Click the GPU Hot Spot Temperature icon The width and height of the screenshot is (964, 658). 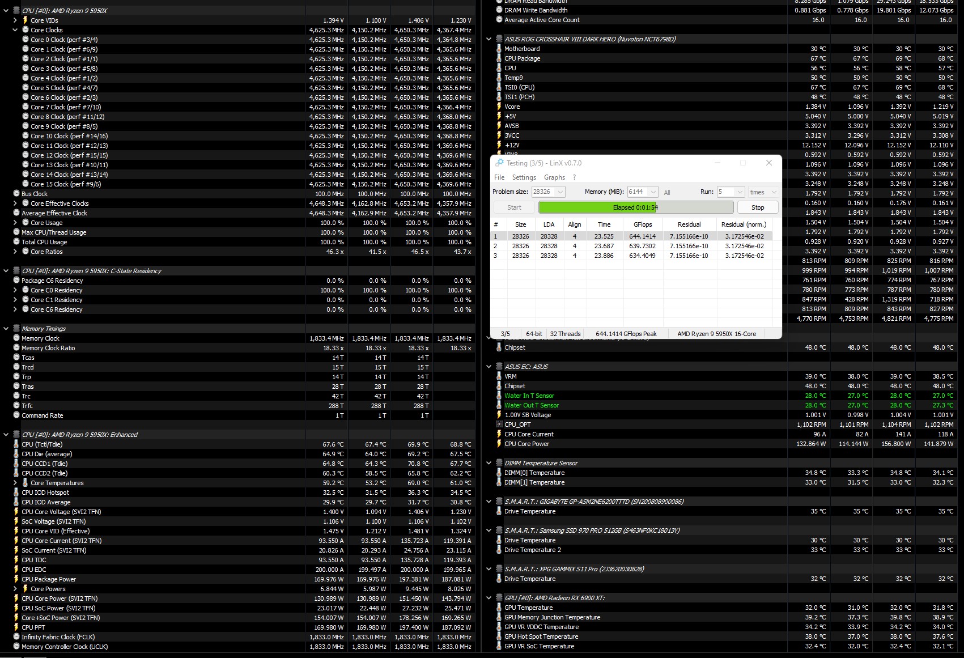point(499,636)
